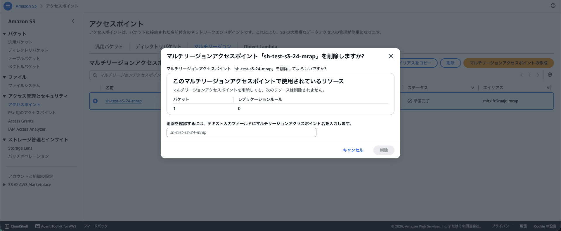
Task: Sort by エイリアス column arrow
Action: point(548,88)
